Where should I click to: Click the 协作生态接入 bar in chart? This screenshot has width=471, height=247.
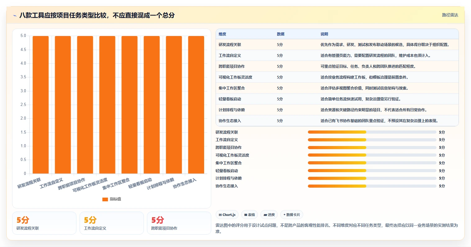(x=196, y=105)
